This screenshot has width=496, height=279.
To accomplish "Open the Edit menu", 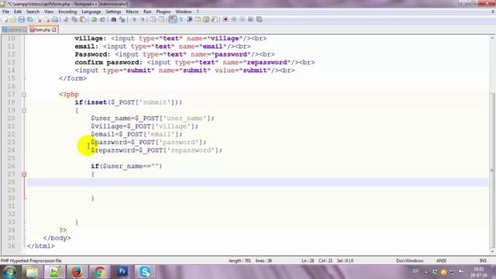I will point(18,12).
